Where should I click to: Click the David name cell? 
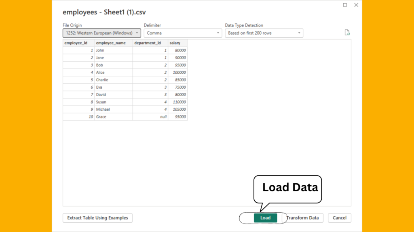[x=114, y=94]
